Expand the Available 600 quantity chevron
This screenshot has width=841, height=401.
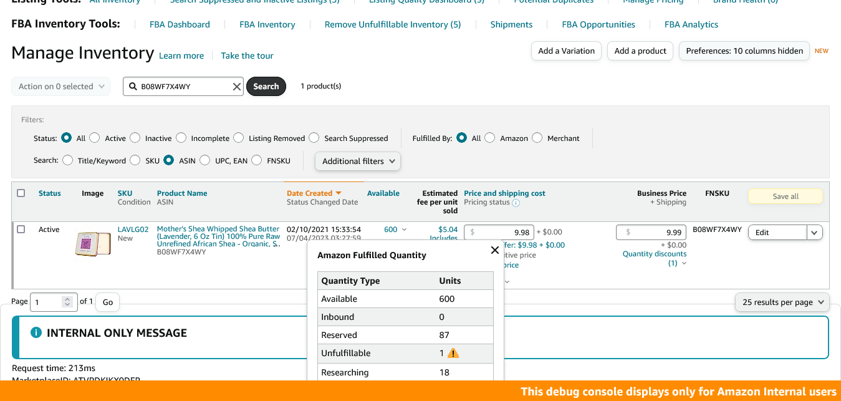click(404, 230)
